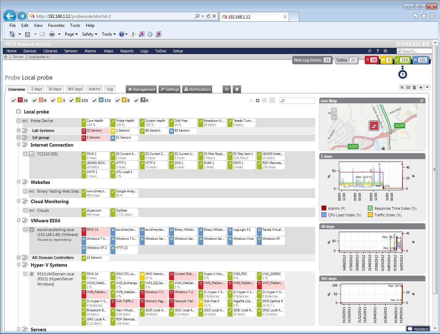Click the browser Back arrow
The image size is (440, 334).
coord(10,16)
